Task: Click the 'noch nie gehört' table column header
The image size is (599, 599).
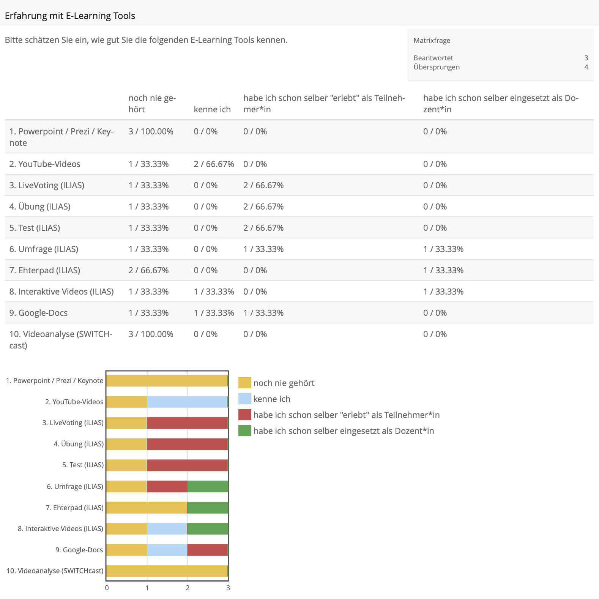Action: coord(152,104)
